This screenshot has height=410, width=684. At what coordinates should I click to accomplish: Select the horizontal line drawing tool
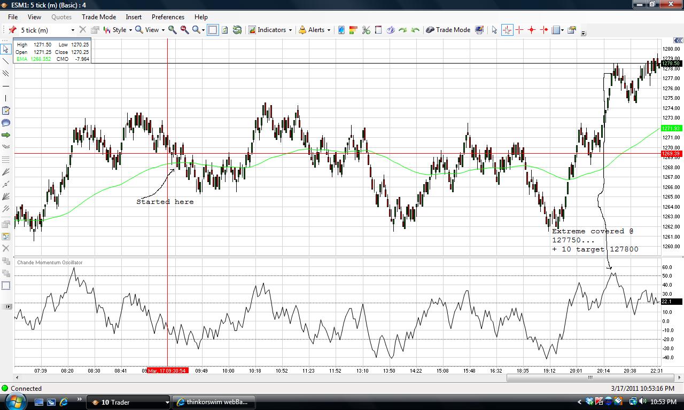coord(6,86)
